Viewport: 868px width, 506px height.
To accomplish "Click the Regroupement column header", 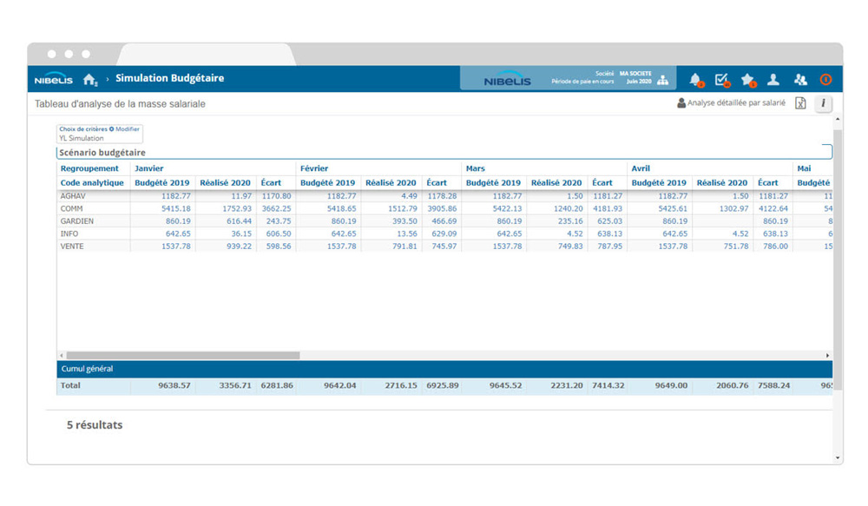I will pyautogui.click(x=89, y=168).
